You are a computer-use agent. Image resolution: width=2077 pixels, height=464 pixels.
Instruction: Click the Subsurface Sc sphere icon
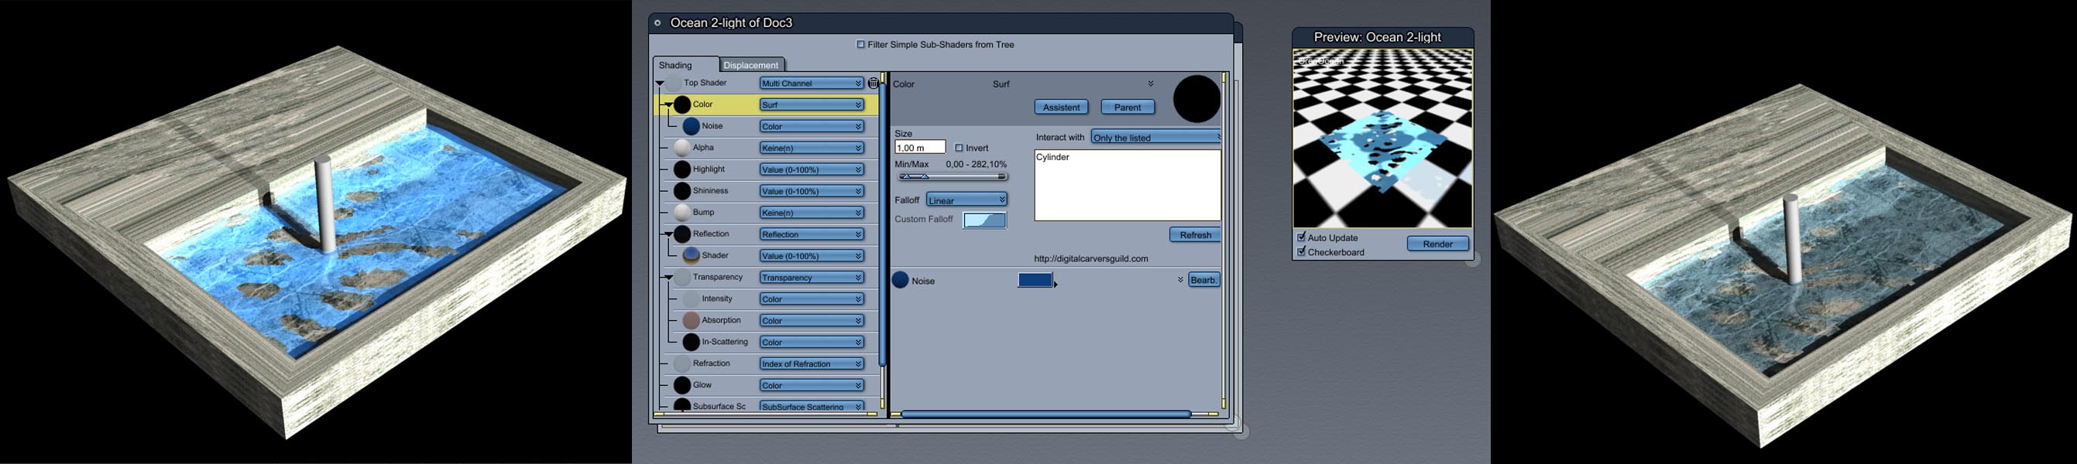682,405
